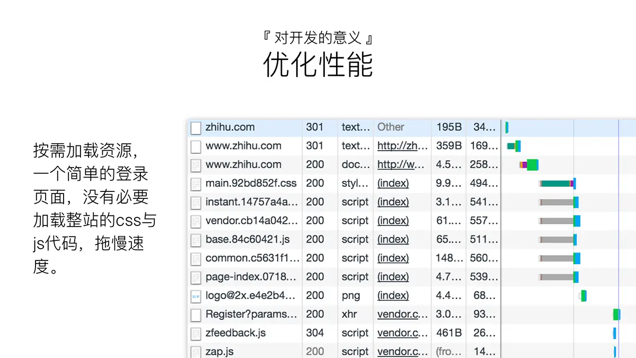Screen dimensions: 636x358
Task: Select the Register?params... request name
Action: point(252,314)
